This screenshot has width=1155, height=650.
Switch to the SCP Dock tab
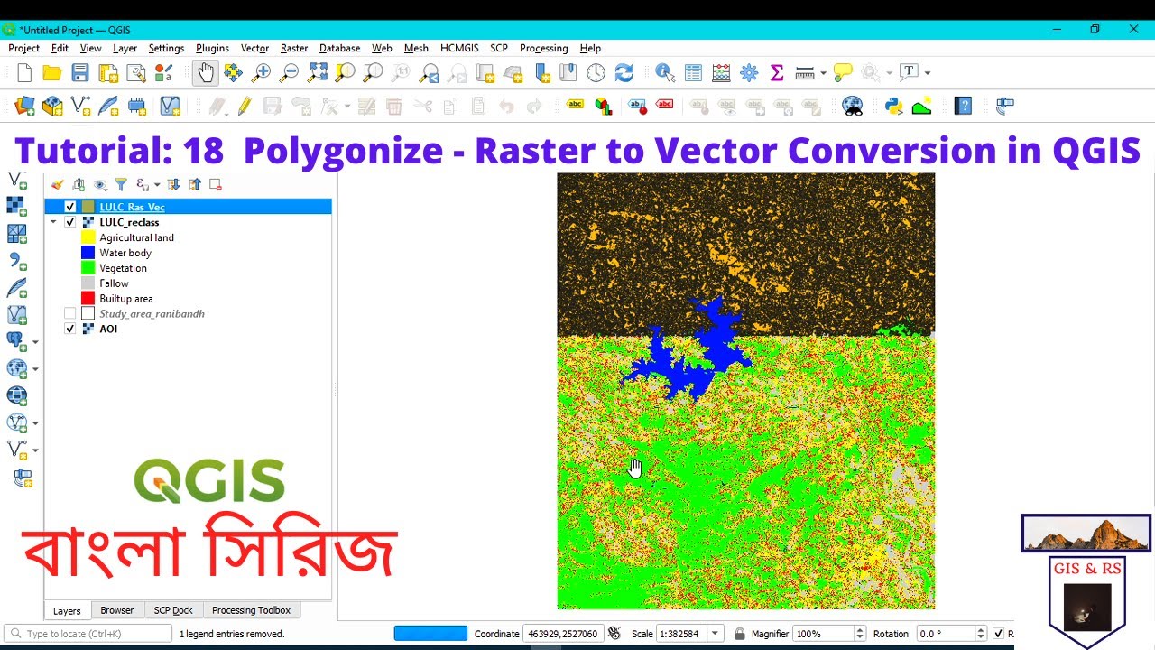[173, 610]
